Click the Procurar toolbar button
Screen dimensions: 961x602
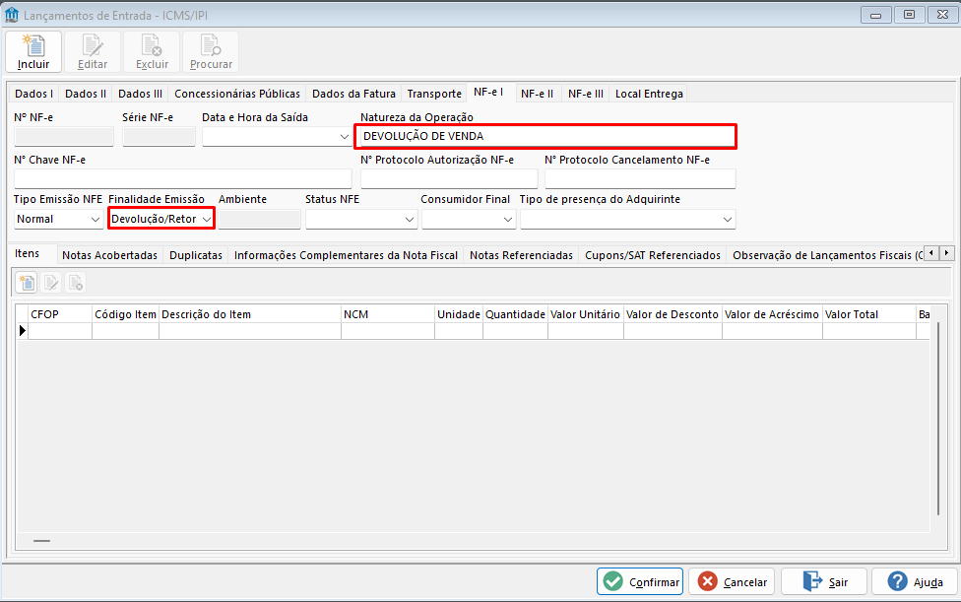tap(211, 51)
